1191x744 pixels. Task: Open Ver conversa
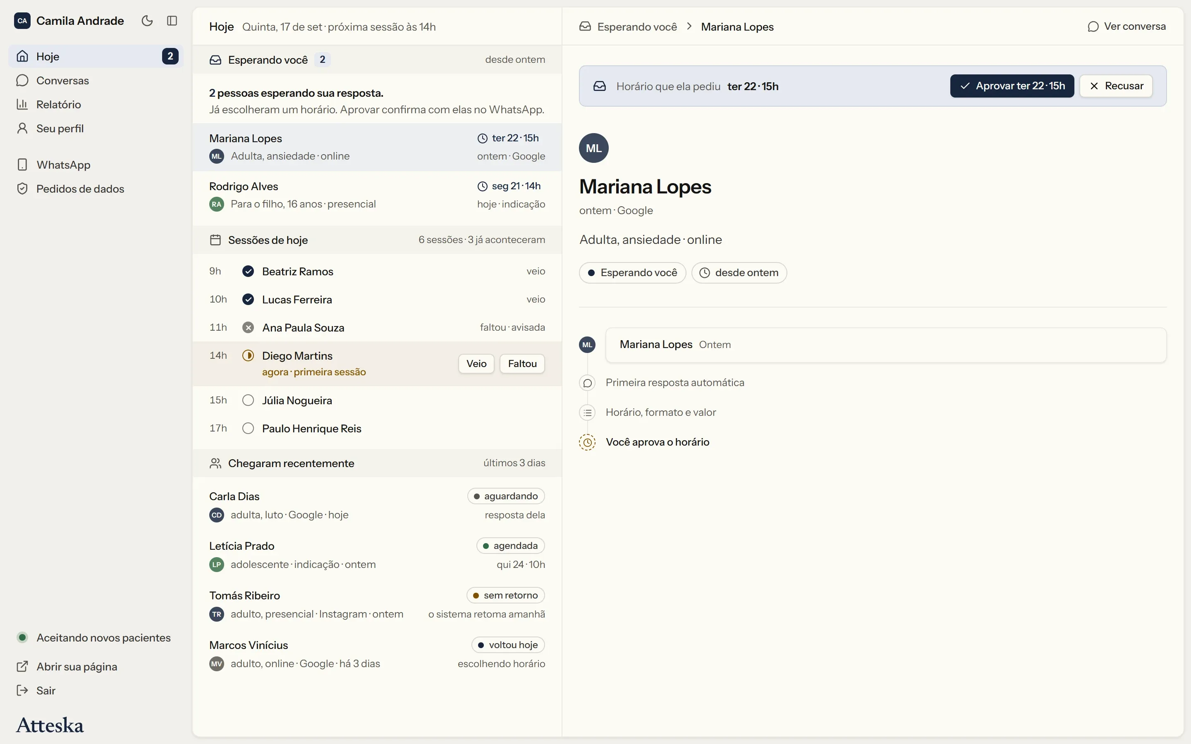pos(1126,26)
